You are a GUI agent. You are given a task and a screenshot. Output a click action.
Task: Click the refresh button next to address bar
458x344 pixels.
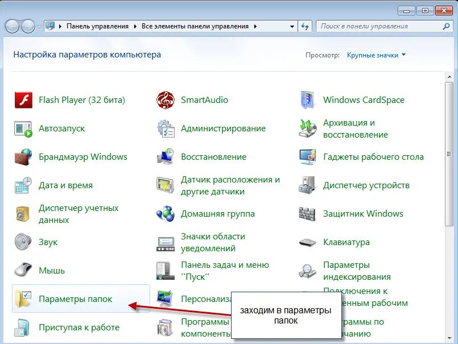305,26
